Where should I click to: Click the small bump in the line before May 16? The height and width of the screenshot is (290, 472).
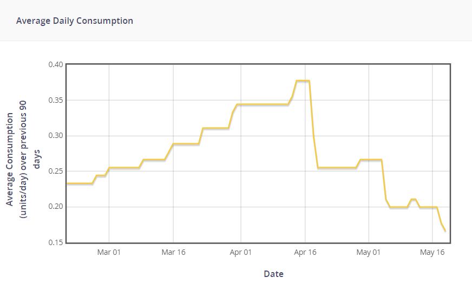[413, 200]
